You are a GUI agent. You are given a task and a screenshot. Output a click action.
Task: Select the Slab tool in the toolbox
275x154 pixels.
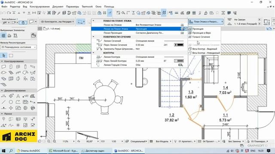3,73
